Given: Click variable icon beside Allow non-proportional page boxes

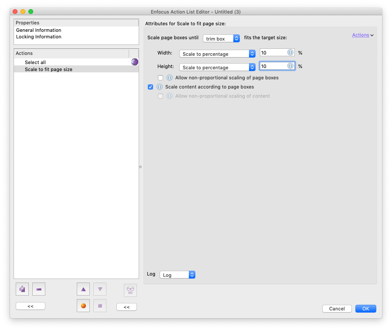Looking at the screenshot, I should pyautogui.click(x=170, y=78).
